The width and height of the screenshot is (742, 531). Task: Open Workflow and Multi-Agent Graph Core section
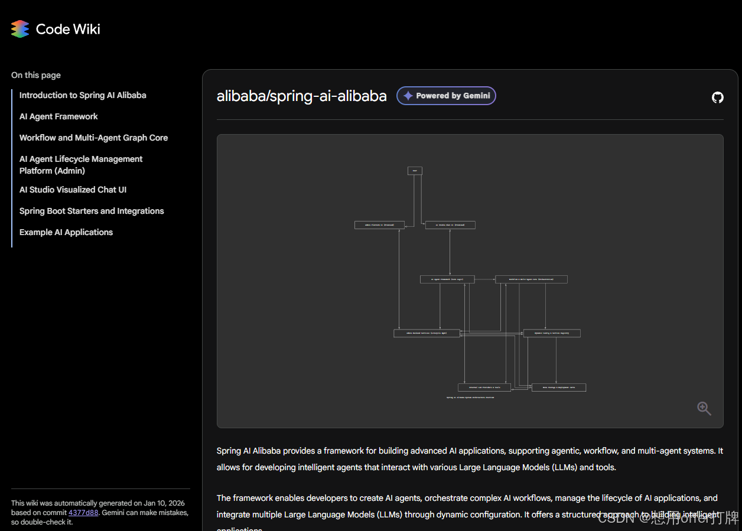93,138
